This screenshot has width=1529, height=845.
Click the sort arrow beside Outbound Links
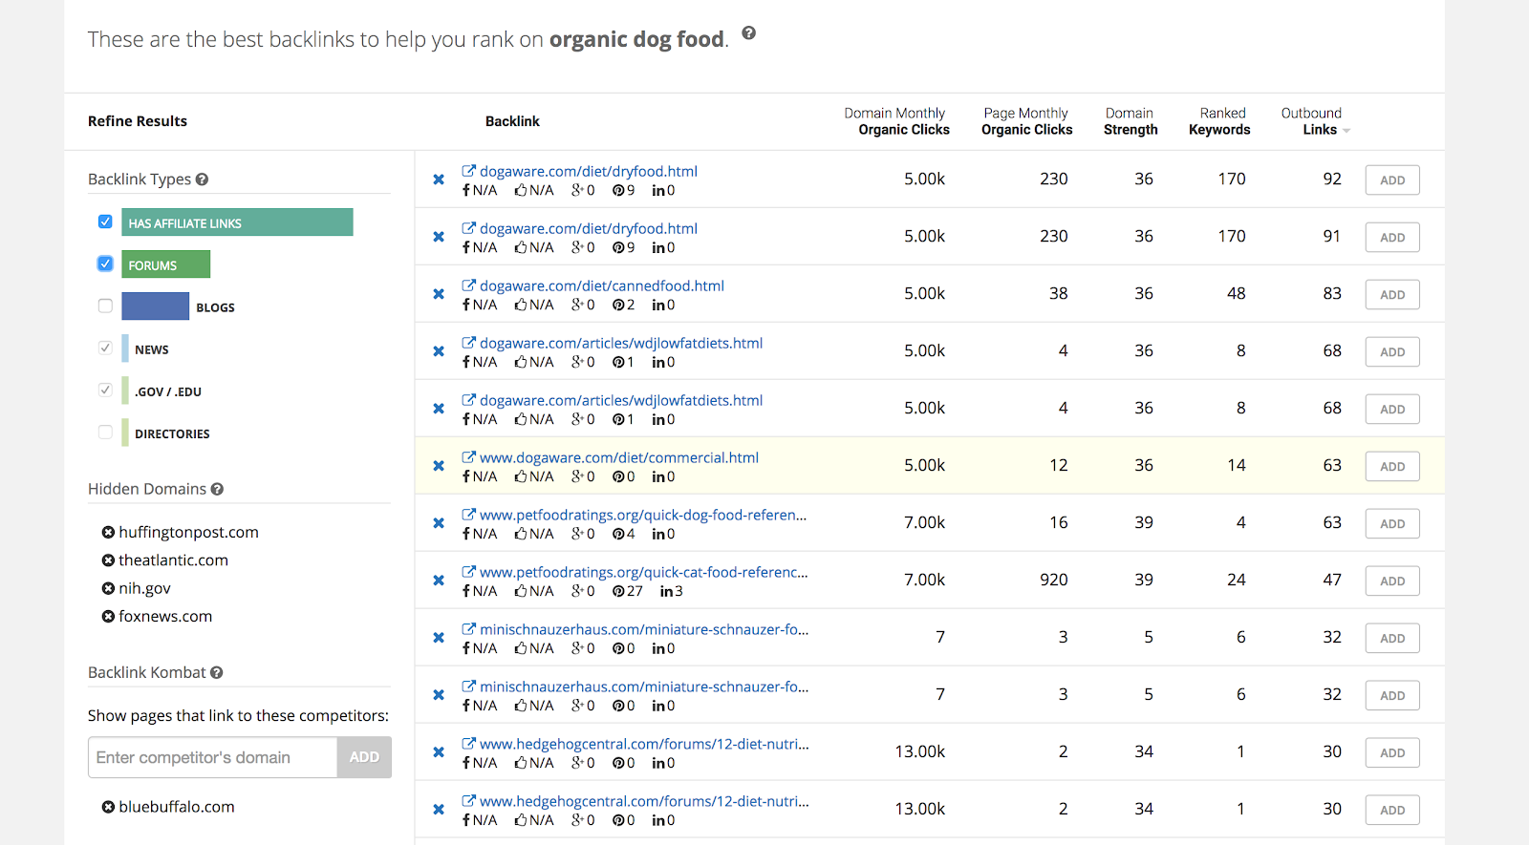(x=1346, y=131)
